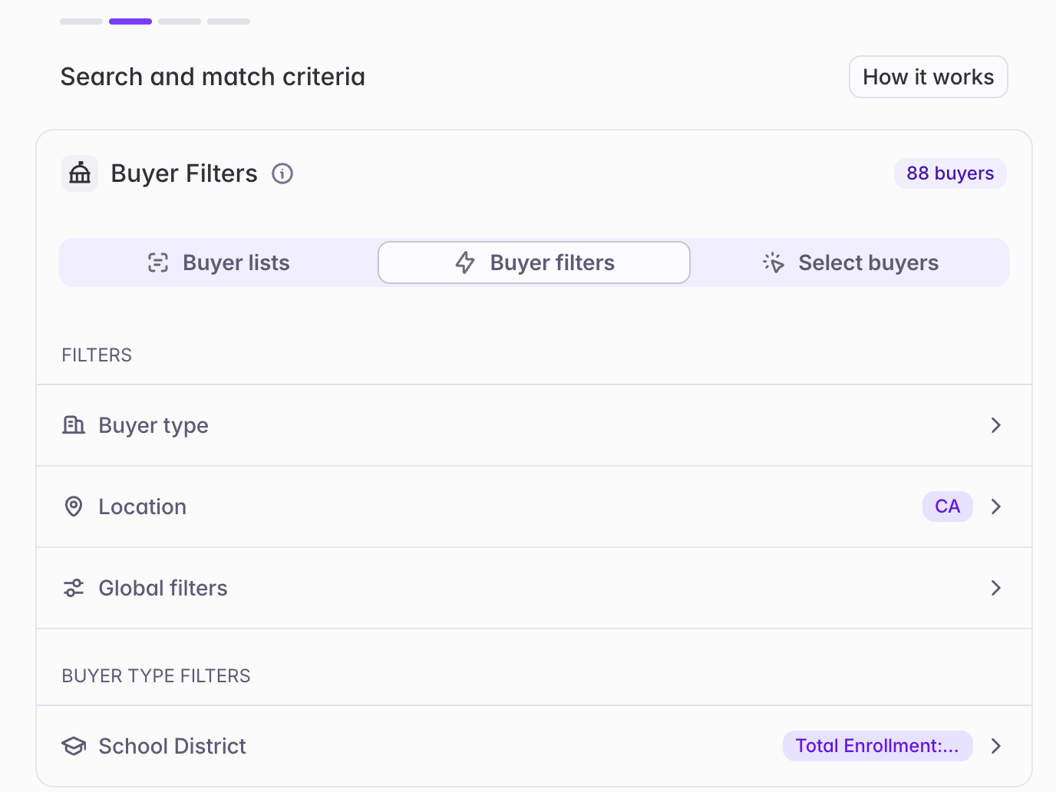
Task: Click the CA location tag
Action: (948, 507)
